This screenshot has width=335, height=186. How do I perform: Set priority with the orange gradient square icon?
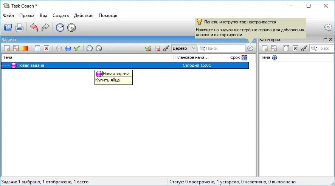(25, 48)
